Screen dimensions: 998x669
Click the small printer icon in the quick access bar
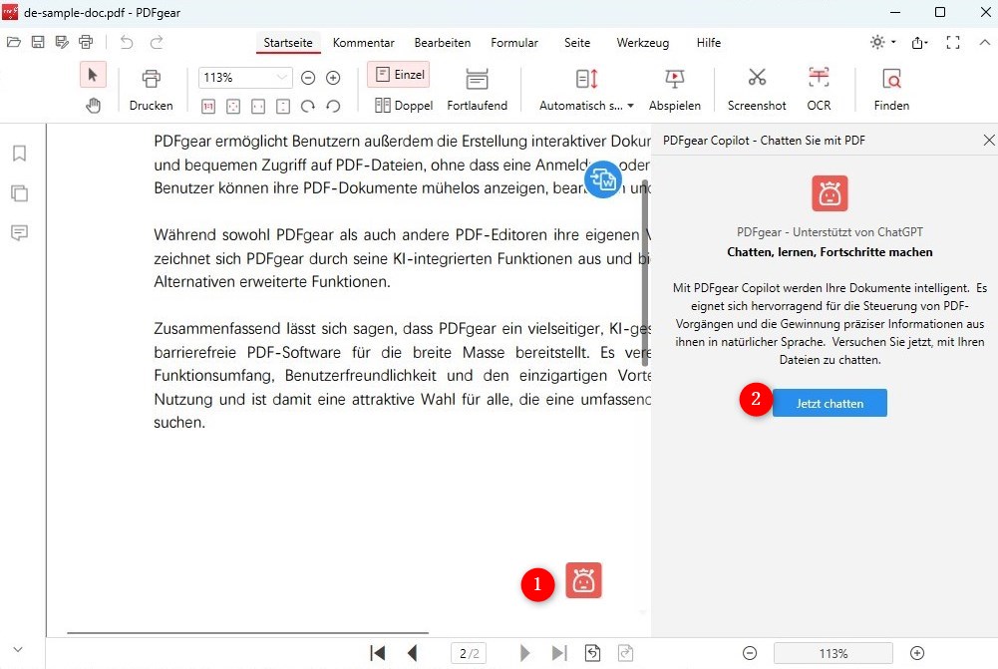86,42
